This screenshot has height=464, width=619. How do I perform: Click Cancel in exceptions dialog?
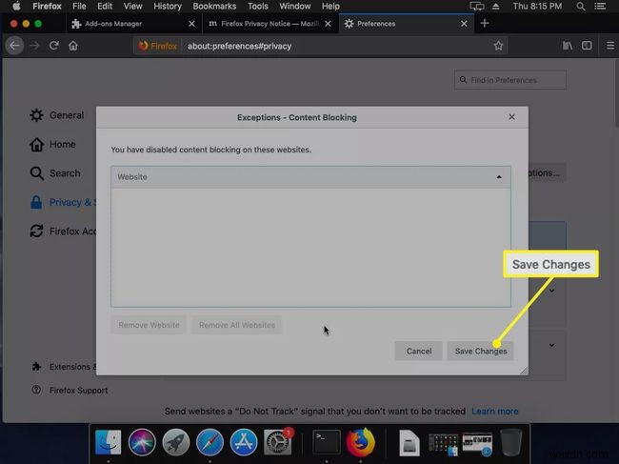point(418,351)
